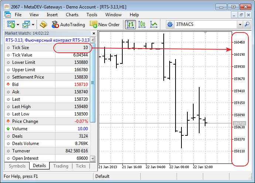Click the 3TMACS search field
Viewport: 255px width, 183px height.
(206, 24)
